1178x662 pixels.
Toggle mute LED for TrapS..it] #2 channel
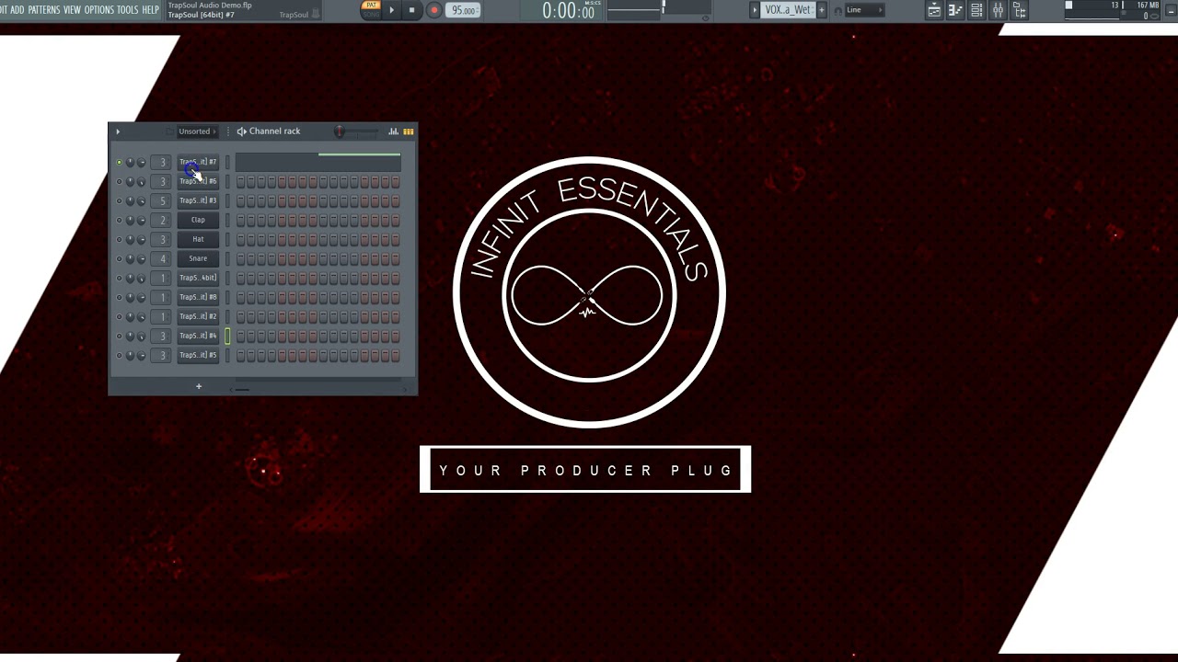coord(119,316)
